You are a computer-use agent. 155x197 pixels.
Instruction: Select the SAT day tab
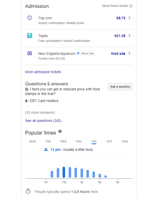click(109, 141)
